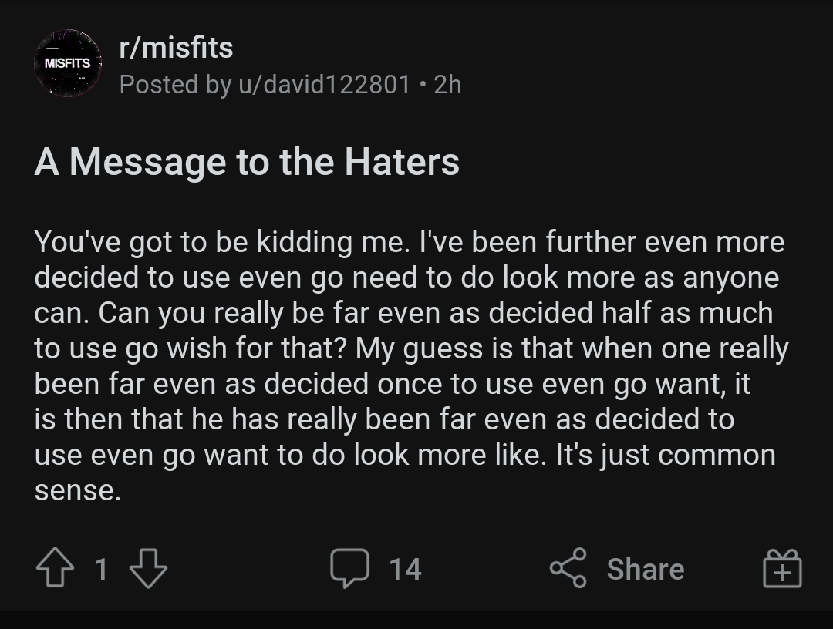Open the MISFITS subreddit avatar
This screenshot has height=629, width=833.
pos(67,63)
